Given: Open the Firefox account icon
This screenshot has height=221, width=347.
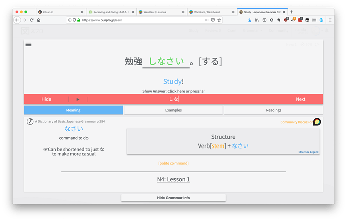Looking at the screenshot, I should tap(272, 20).
